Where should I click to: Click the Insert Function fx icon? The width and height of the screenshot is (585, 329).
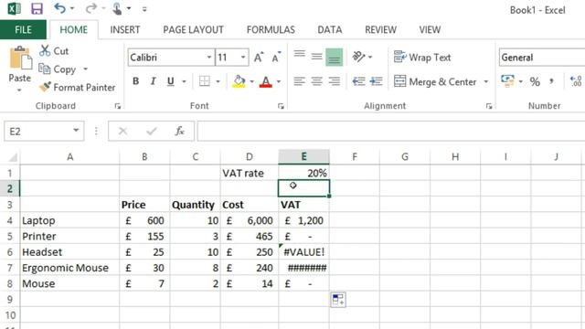pyautogui.click(x=179, y=132)
